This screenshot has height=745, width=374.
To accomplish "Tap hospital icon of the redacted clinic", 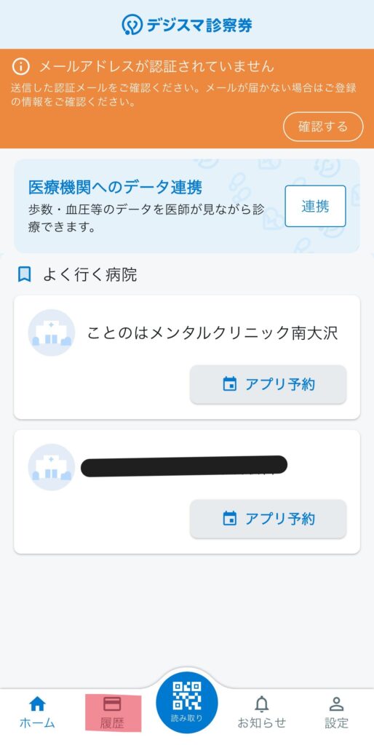I will tap(52, 467).
